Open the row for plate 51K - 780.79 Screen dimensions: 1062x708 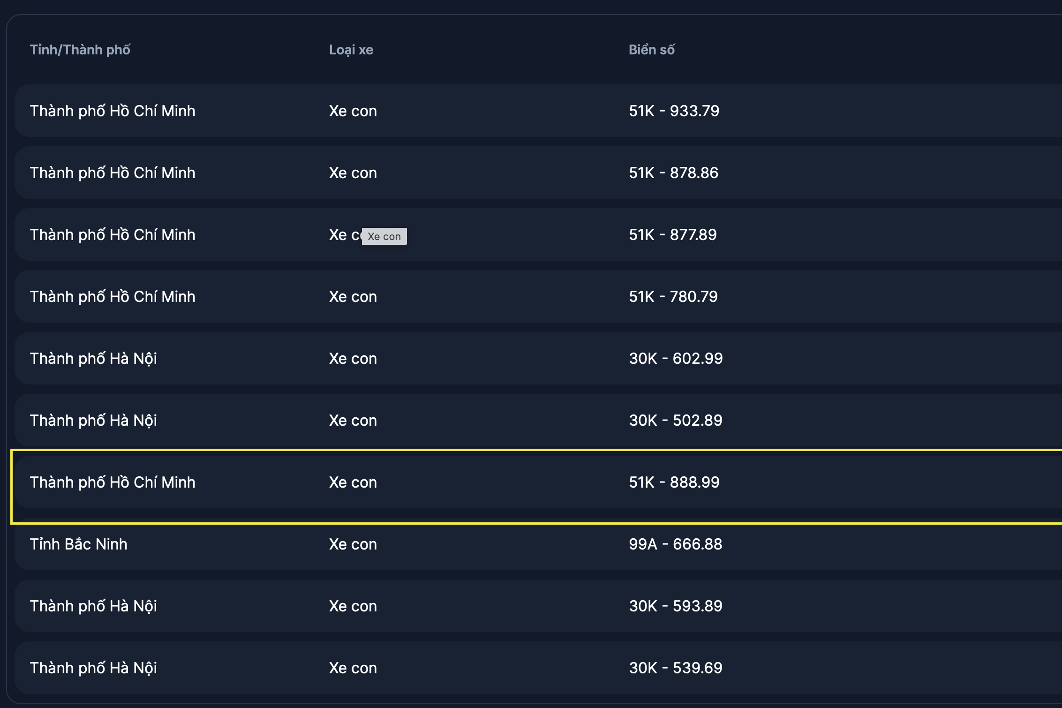pyautogui.click(x=673, y=297)
